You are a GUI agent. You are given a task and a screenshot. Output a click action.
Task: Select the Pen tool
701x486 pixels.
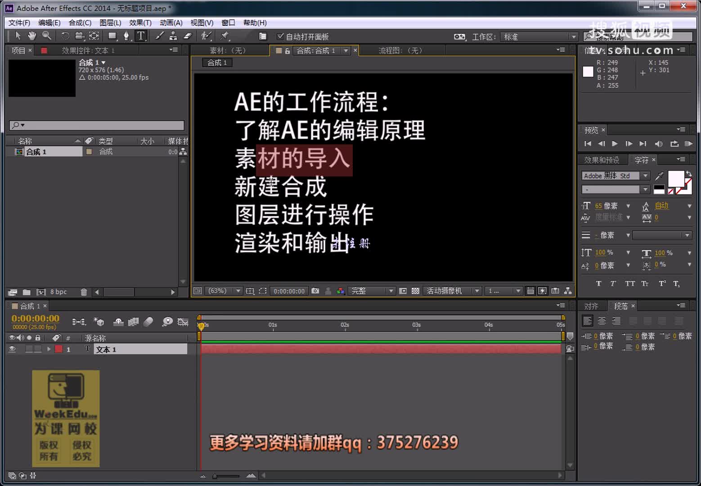click(126, 36)
